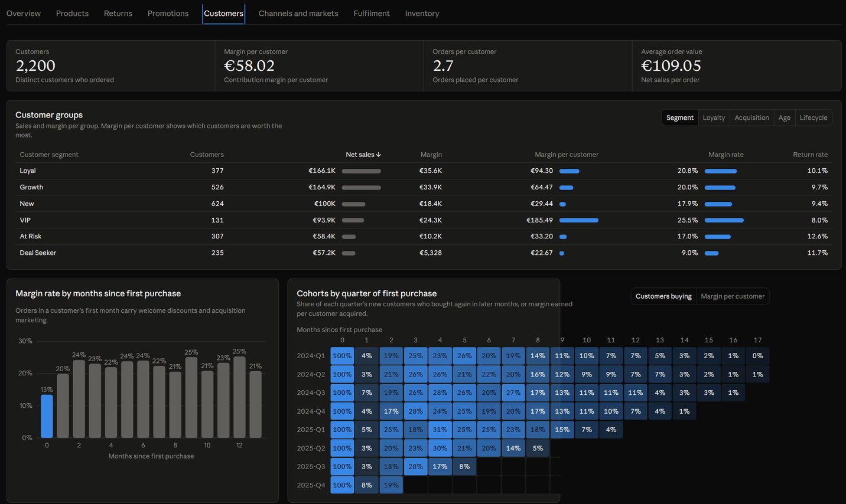846x504 pixels.
Task: Click the €166.1K net sales value
Action: 322,171
